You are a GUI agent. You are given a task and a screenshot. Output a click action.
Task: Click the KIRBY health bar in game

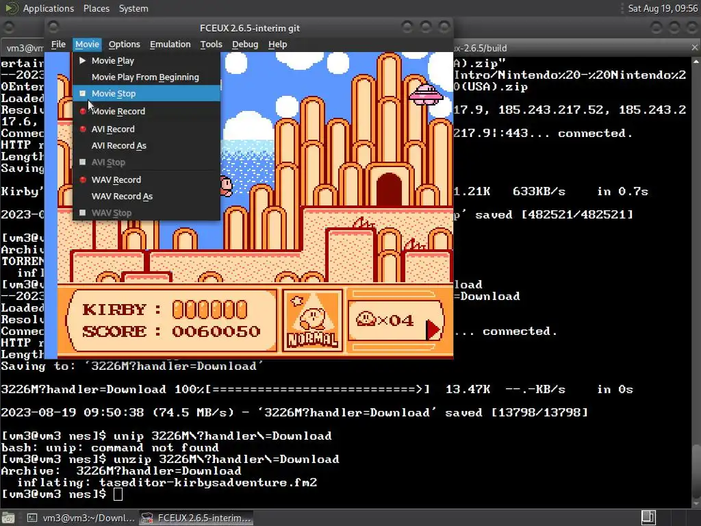209,310
